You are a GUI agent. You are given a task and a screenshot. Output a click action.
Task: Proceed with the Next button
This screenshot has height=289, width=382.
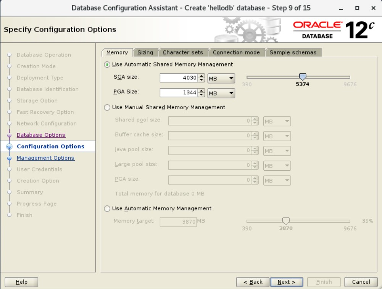pyautogui.click(x=287, y=282)
